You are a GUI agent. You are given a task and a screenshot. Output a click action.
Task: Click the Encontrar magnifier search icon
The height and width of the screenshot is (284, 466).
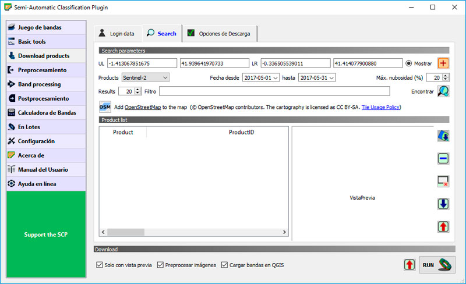pyautogui.click(x=443, y=91)
